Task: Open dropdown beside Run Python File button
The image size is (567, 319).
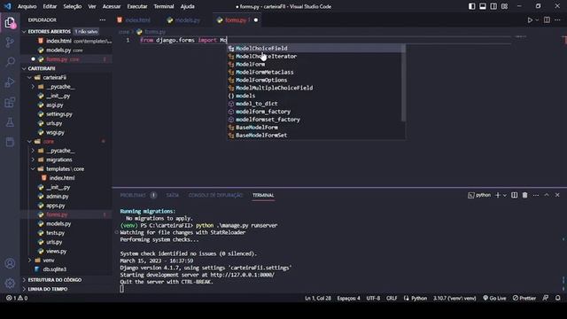Action: click(537, 20)
